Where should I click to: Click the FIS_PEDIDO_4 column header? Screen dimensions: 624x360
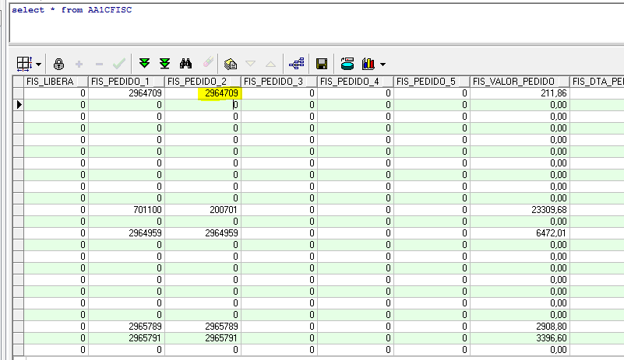356,82
